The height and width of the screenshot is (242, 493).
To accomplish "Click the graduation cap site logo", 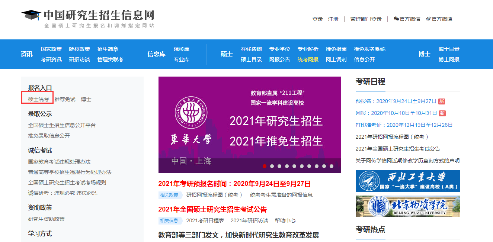I will [x=31, y=16].
